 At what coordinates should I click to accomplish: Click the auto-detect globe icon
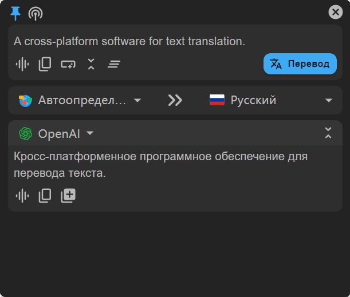click(25, 101)
